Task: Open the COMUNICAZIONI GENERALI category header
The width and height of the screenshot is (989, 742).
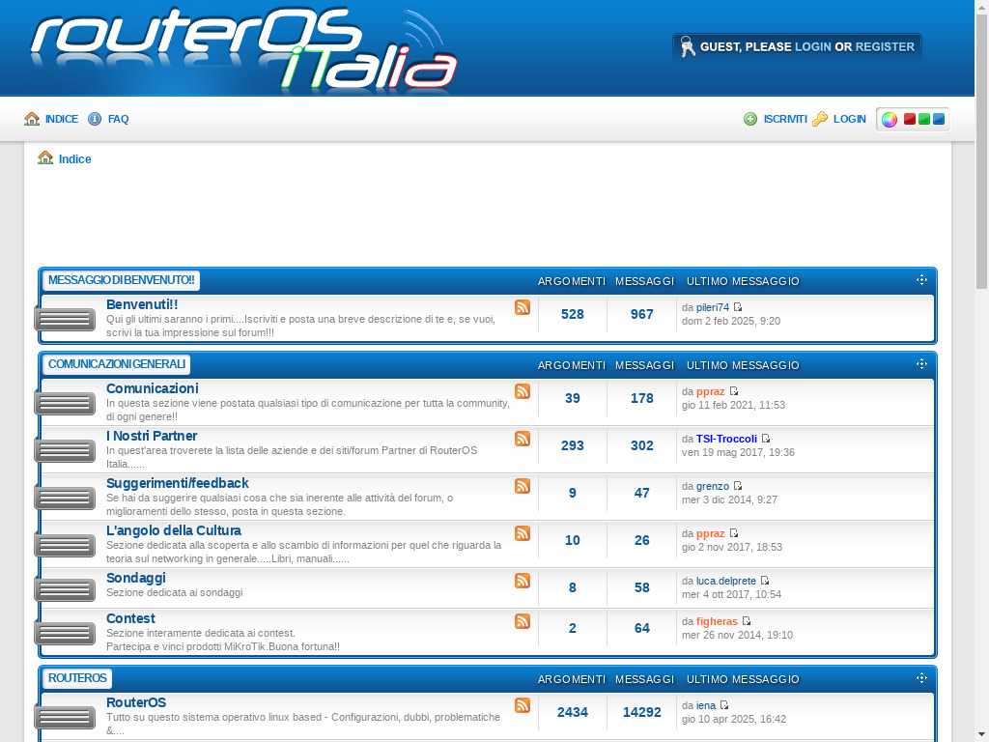Action: 117,364
